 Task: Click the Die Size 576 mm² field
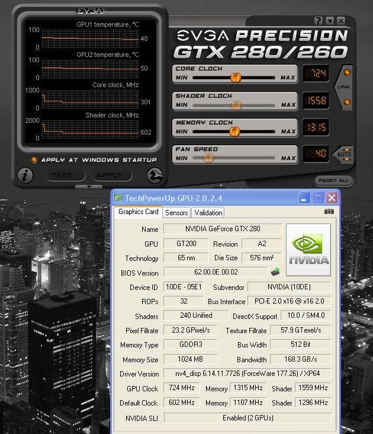(262, 258)
